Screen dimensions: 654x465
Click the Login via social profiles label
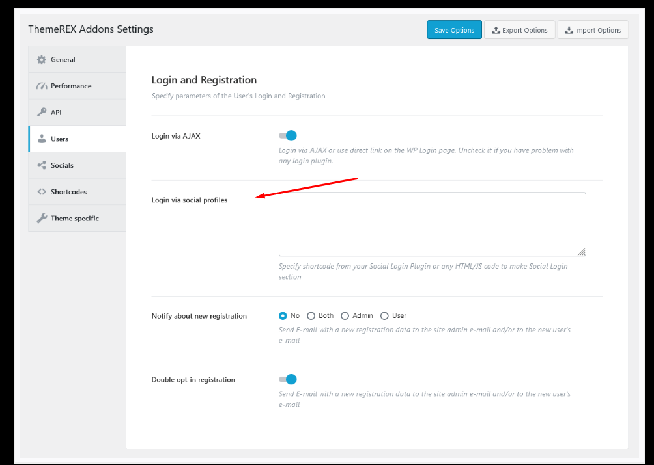pos(190,200)
